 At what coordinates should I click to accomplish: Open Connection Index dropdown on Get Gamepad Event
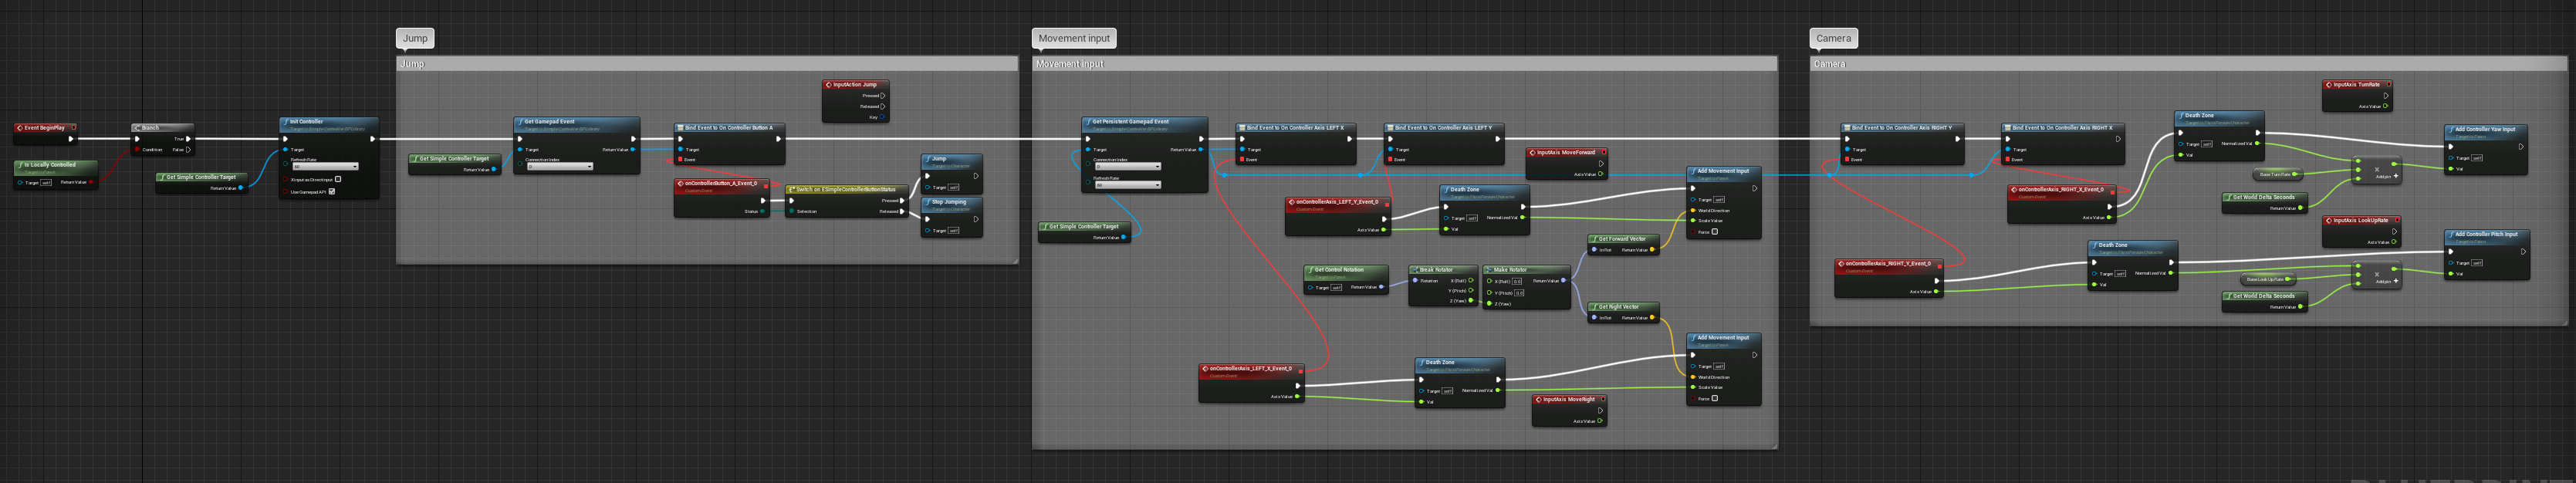tap(559, 166)
